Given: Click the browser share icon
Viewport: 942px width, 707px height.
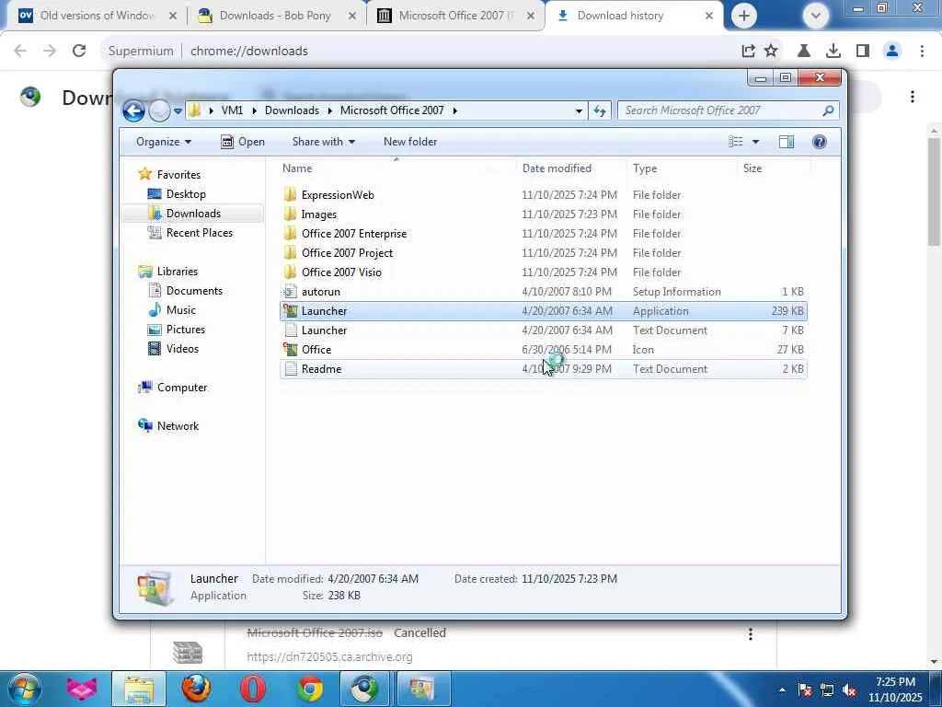Looking at the screenshot, I should point(748,52).
